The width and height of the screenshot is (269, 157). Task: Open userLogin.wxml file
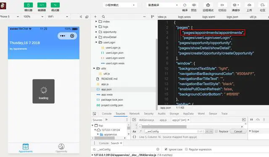point(115,58)
